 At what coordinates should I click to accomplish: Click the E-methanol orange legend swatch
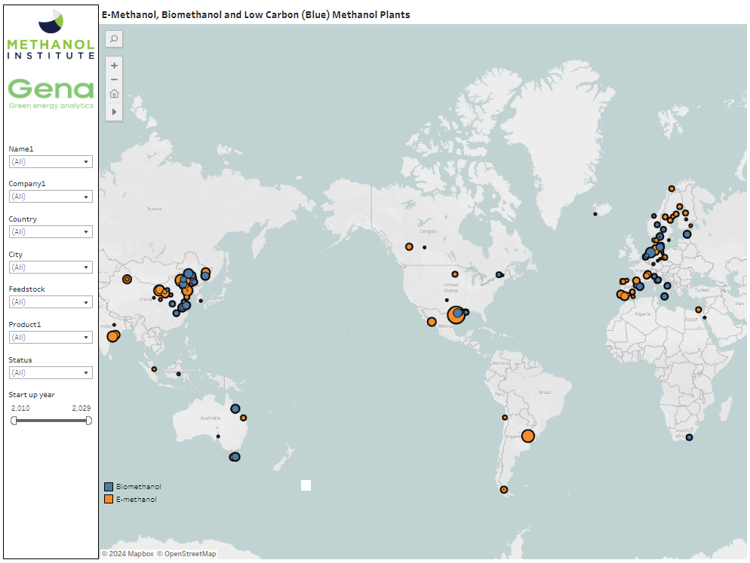109,499
